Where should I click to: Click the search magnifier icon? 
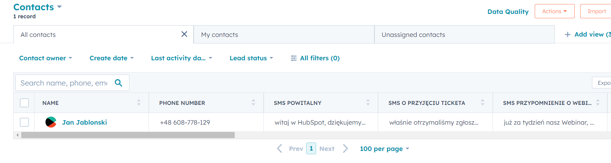click(118, 83)
